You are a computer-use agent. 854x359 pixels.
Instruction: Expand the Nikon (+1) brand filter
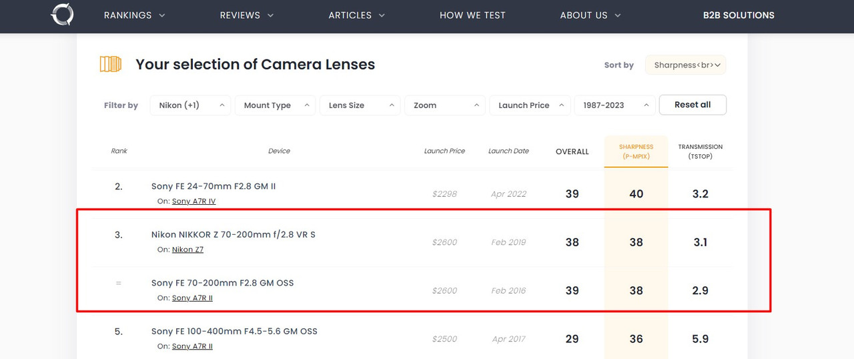(x=190, y=105)
